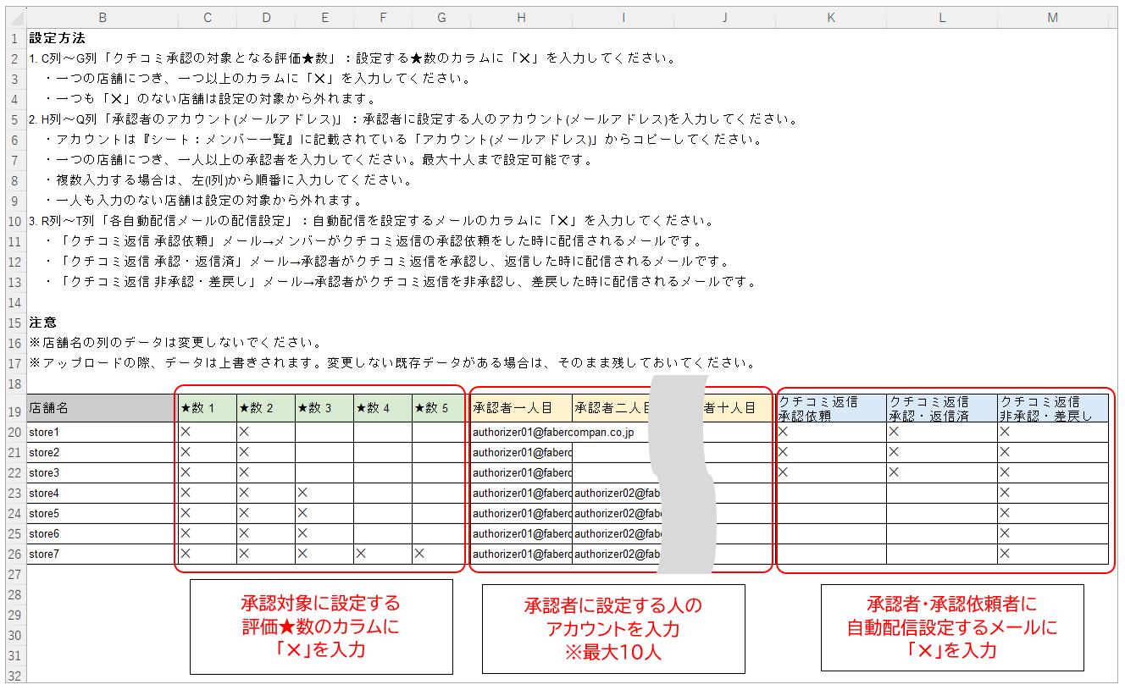
Task: Click the ★数 2 header cell
Action: (x=266, y=408)
